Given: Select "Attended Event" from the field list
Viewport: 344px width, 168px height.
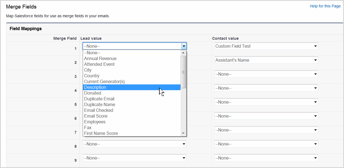Looking at the screenshot, I should coord(99,64).
